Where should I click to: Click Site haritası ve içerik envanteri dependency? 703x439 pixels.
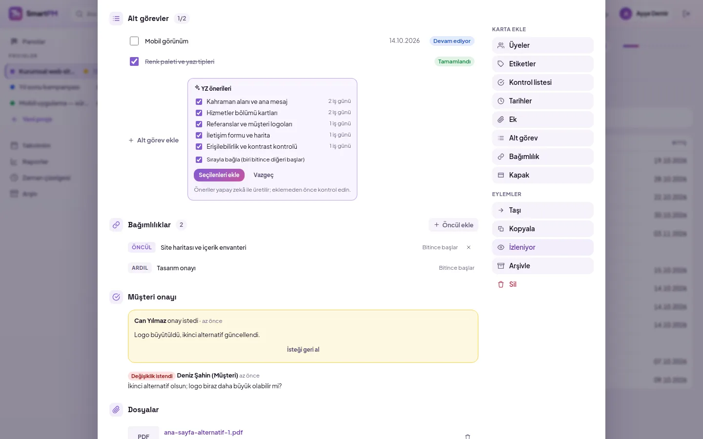[203, 247]
